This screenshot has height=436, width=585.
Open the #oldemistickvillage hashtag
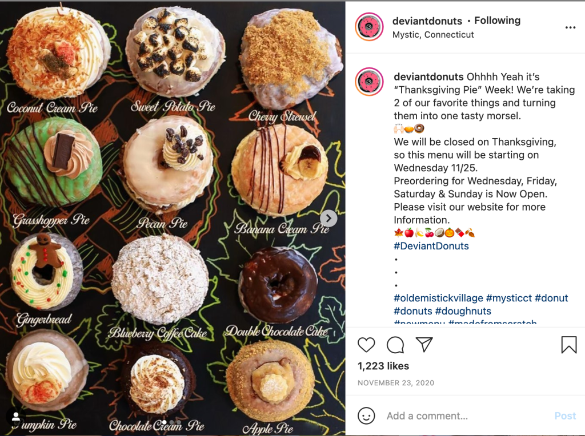pos(438,298)
